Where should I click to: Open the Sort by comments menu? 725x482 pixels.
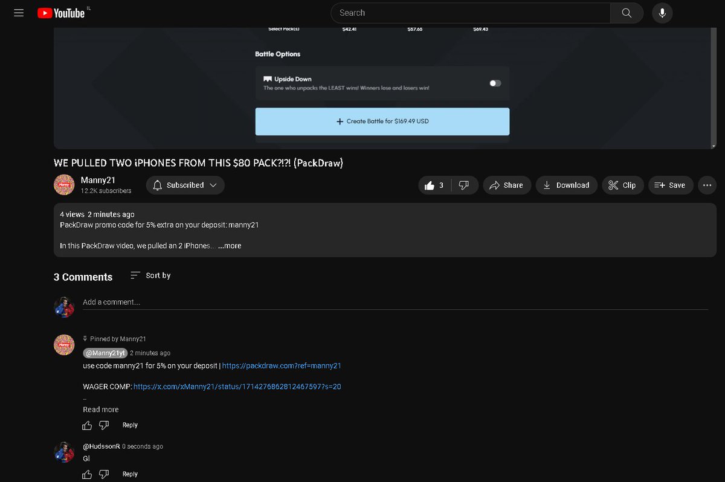click(151, 275)
